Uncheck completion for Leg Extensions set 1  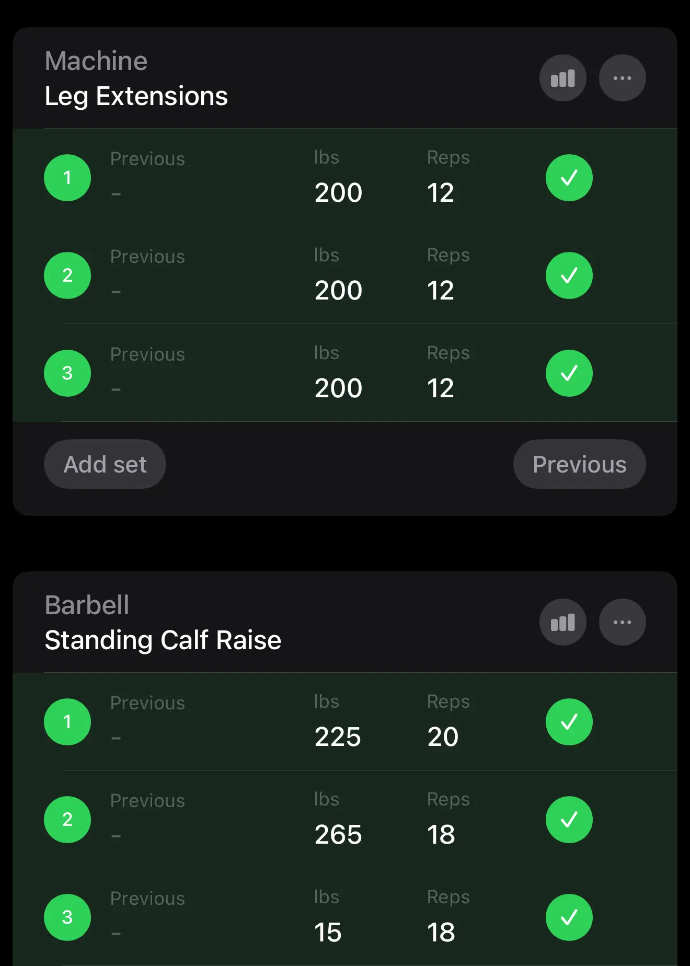pyautogui.click(x=569, y=178)
